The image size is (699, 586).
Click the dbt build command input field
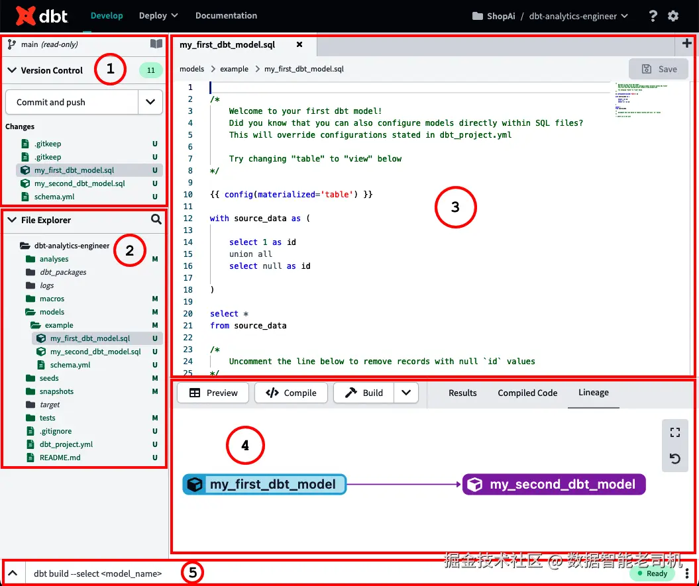click(98, 573)
